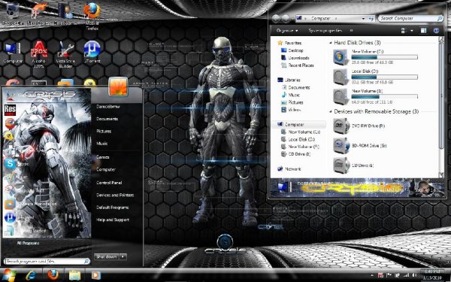Click the Search programs and files box
This screenshot has width=451, height=282.
point(47,261)
